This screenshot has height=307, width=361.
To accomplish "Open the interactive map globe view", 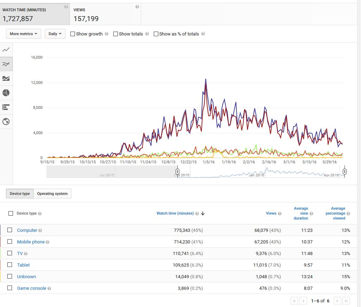I will click(x=6, y=122).
